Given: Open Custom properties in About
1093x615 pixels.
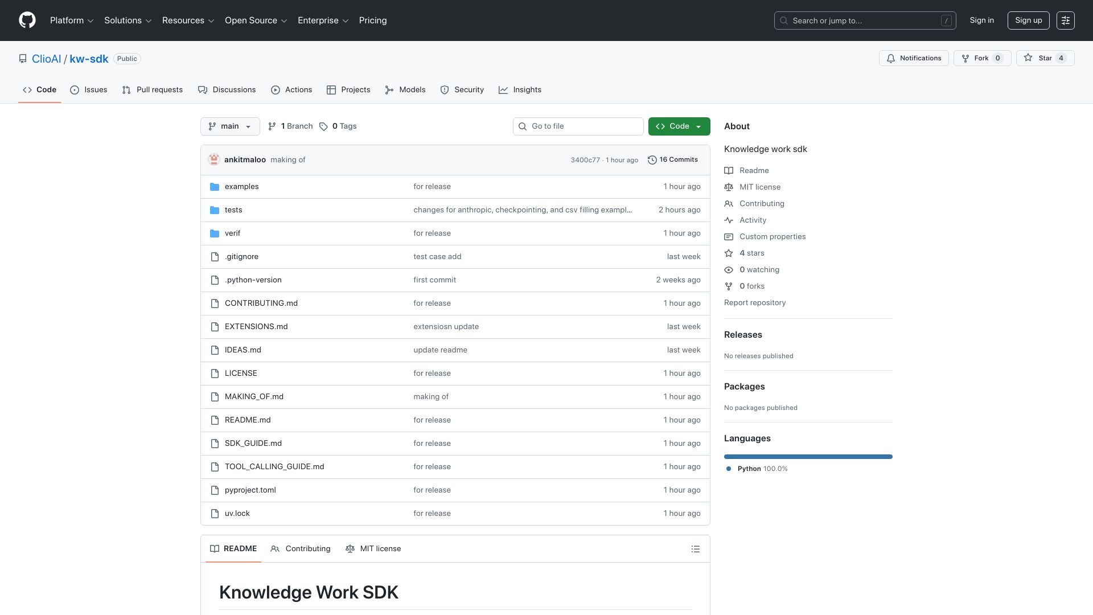Looking at the screenshot, I should (x=772, y=237).
